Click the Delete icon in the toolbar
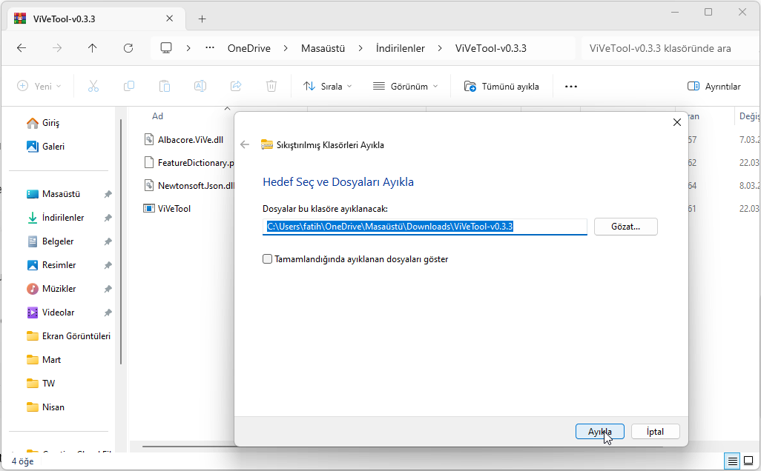This screenshot has height=471, width=761. click(271, 86)
